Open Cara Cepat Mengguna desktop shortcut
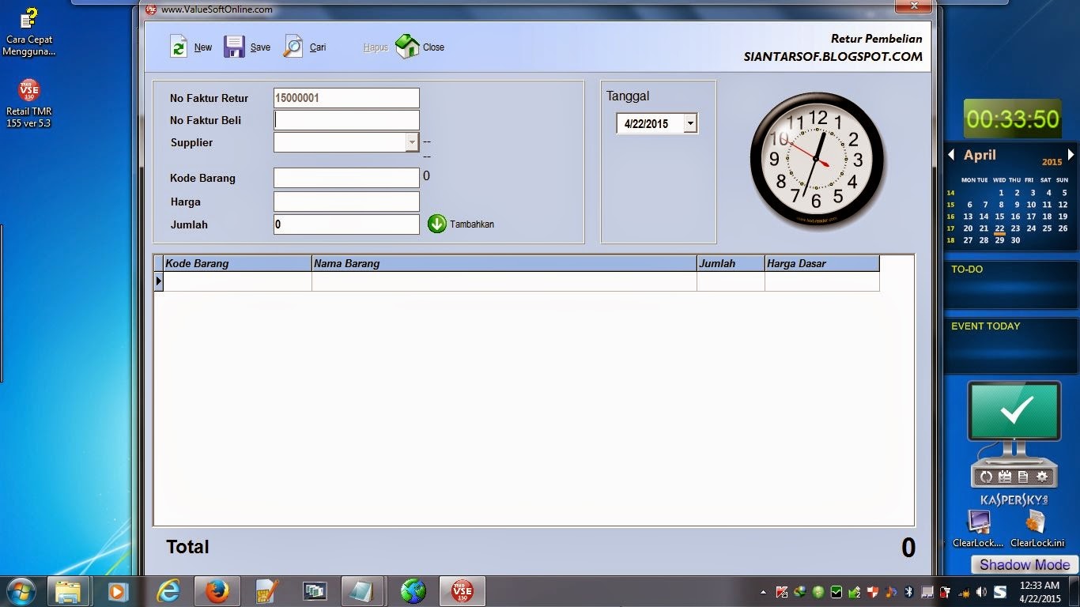This screenshot has height=607, width=1080. click(x=29, y=32)
